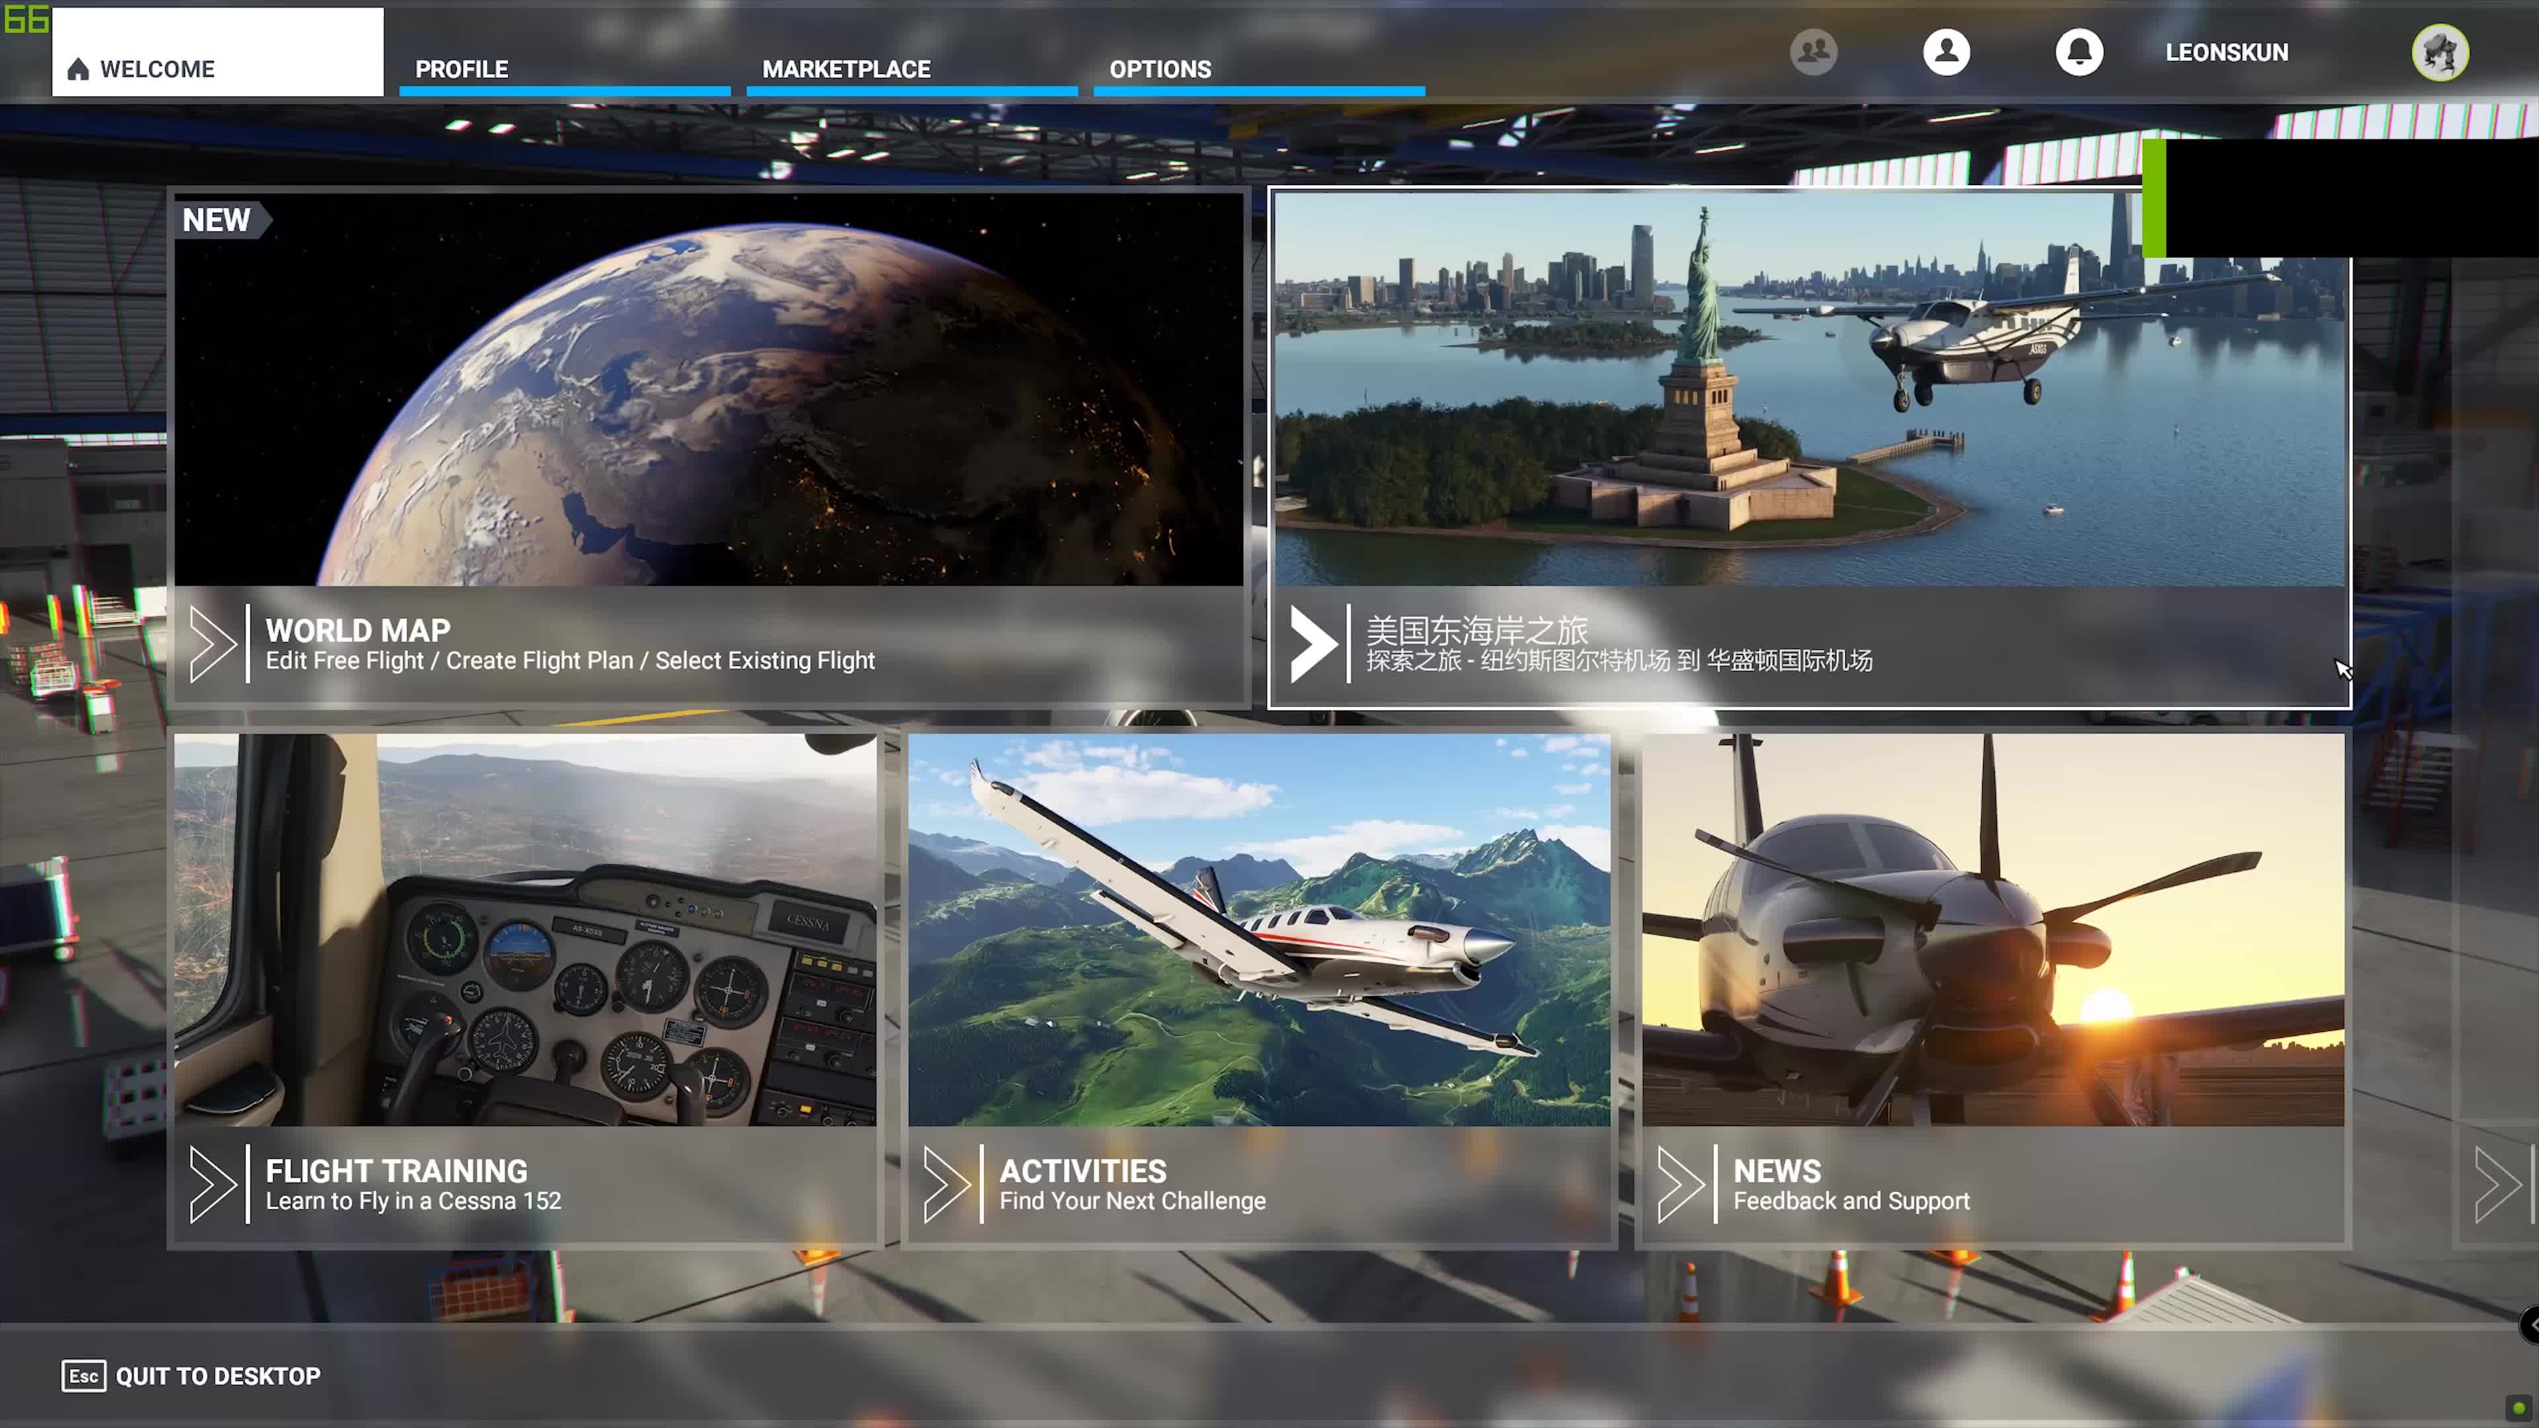
Task: Click 'Edit Free Flight / Create Flight Plan' subtitle
Action: 570,660
